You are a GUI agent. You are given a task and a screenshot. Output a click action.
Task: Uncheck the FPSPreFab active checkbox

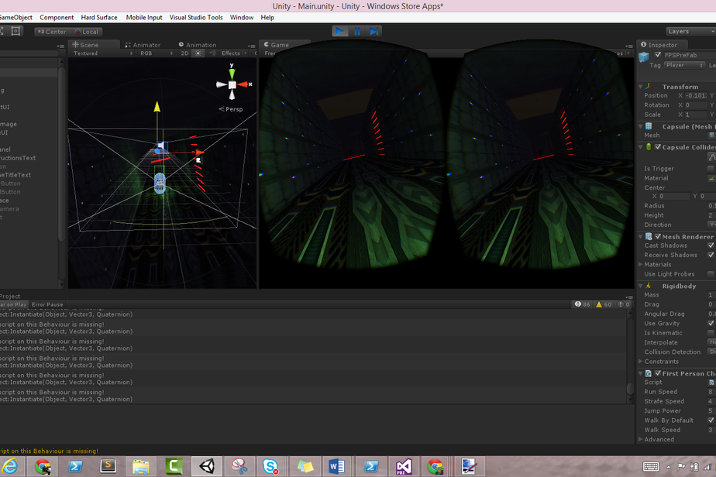pyautogui.click(x=658, y=55)
